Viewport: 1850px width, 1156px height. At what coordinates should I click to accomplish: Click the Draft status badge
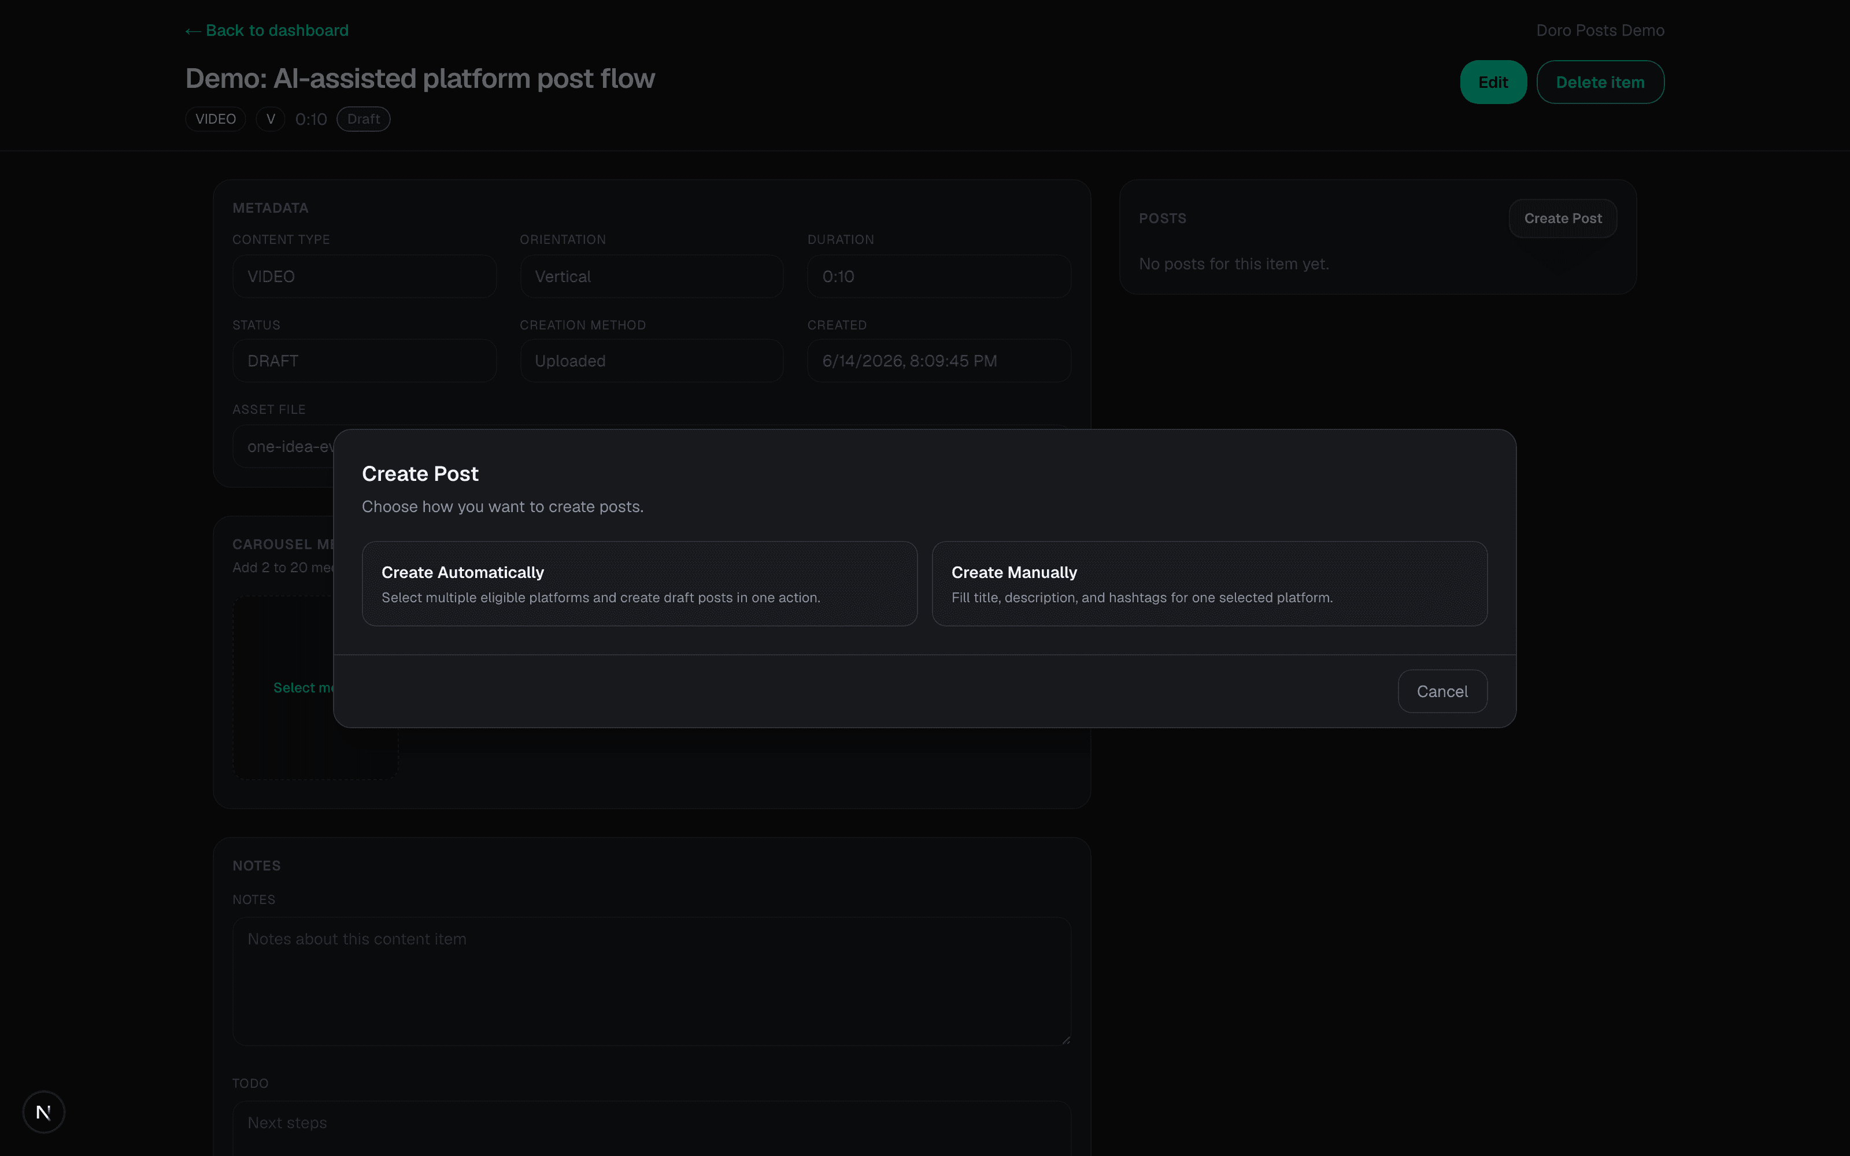pyautogui.click(x=364, y=119)
